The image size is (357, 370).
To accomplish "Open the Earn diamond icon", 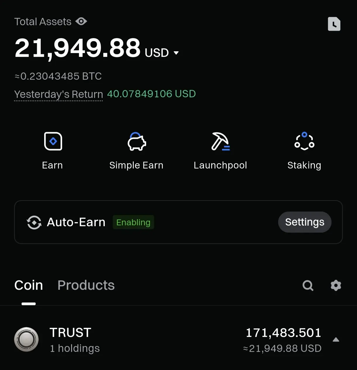I will [x=53, y=141].
